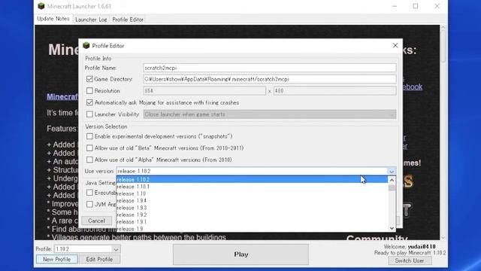The width and height of the screenshot is (481, 271).
Task: Click the version list scroll up arrow
Action: [392, 180]
